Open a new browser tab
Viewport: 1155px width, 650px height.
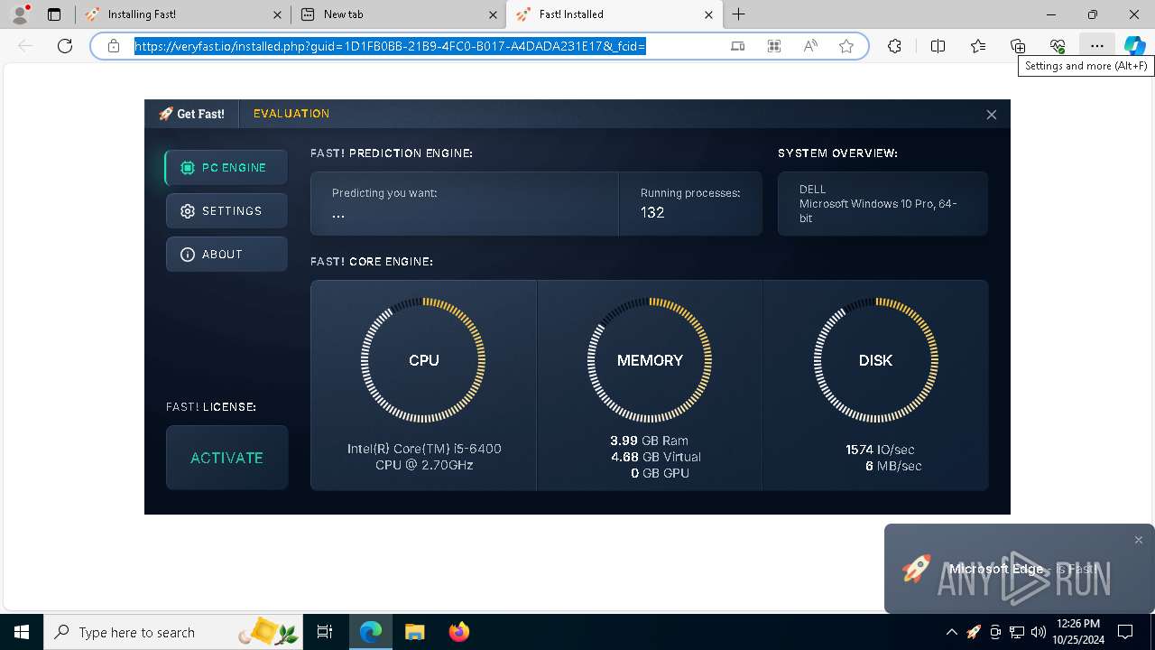click(739, 14)
